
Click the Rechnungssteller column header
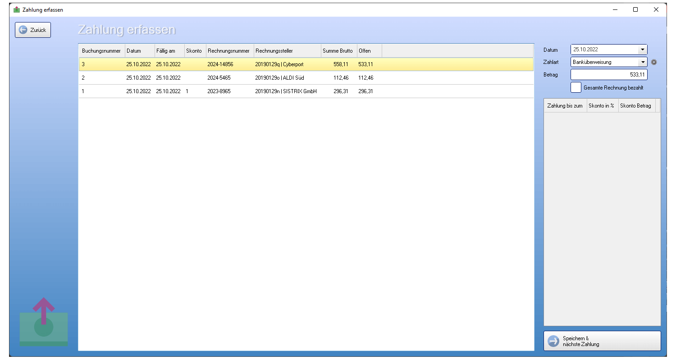click(287, 51)
